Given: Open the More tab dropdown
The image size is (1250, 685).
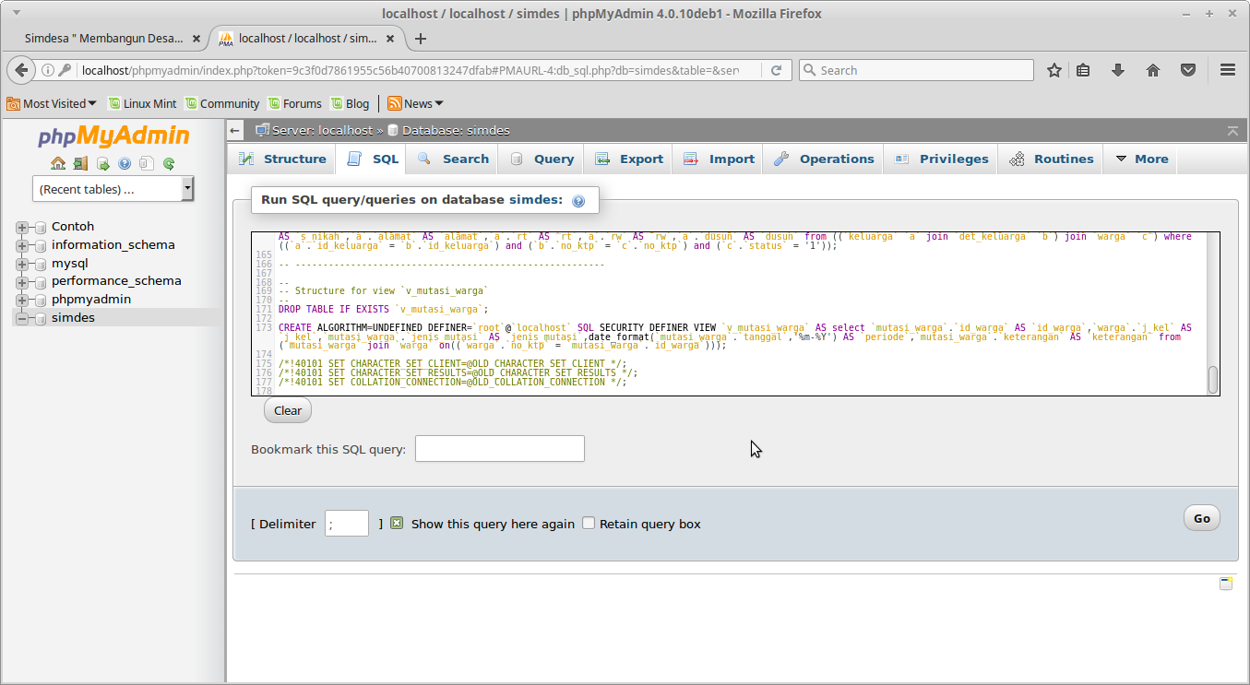Looking at the screenshot, I should [1141, 159].
